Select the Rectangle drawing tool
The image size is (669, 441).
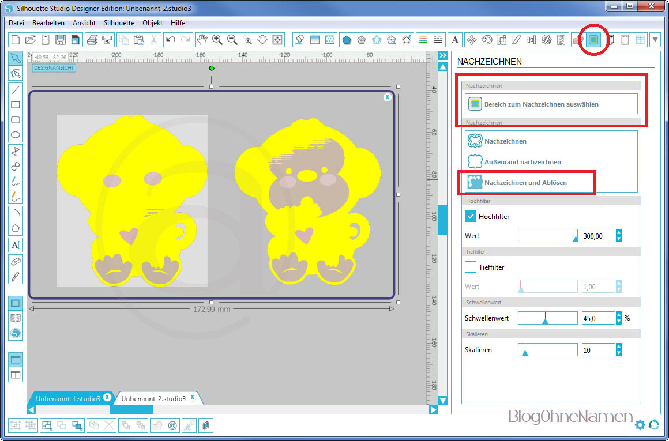pyautogui.click(x=16, y=105)
